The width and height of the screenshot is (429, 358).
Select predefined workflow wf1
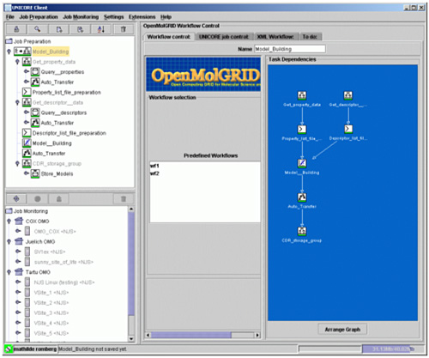tap(154, 166)
